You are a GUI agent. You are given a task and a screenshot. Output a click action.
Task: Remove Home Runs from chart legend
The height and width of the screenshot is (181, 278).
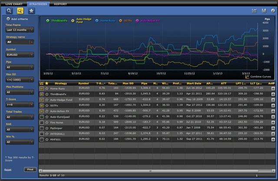(97, 21)
